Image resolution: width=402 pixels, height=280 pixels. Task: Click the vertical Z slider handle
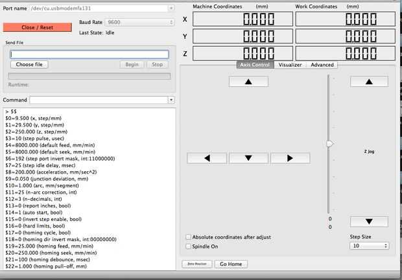click(x=329, y=144)
